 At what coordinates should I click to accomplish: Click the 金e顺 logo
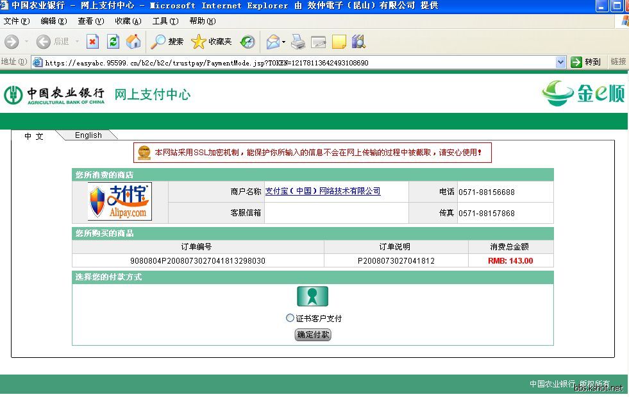583,93
